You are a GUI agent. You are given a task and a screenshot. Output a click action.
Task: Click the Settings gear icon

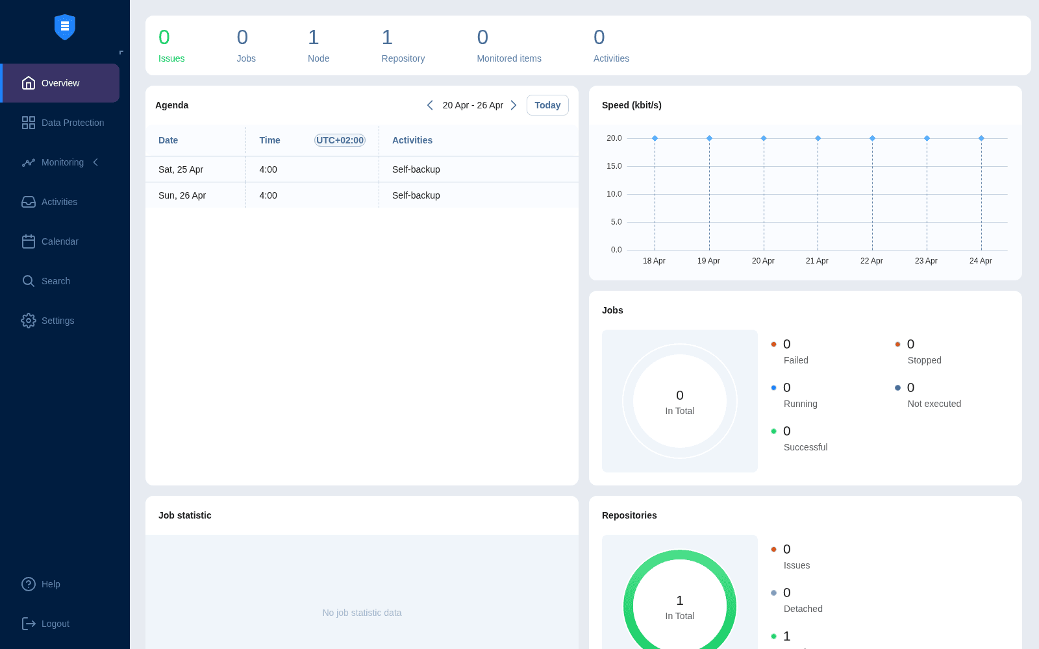click(x=28, y=320)
